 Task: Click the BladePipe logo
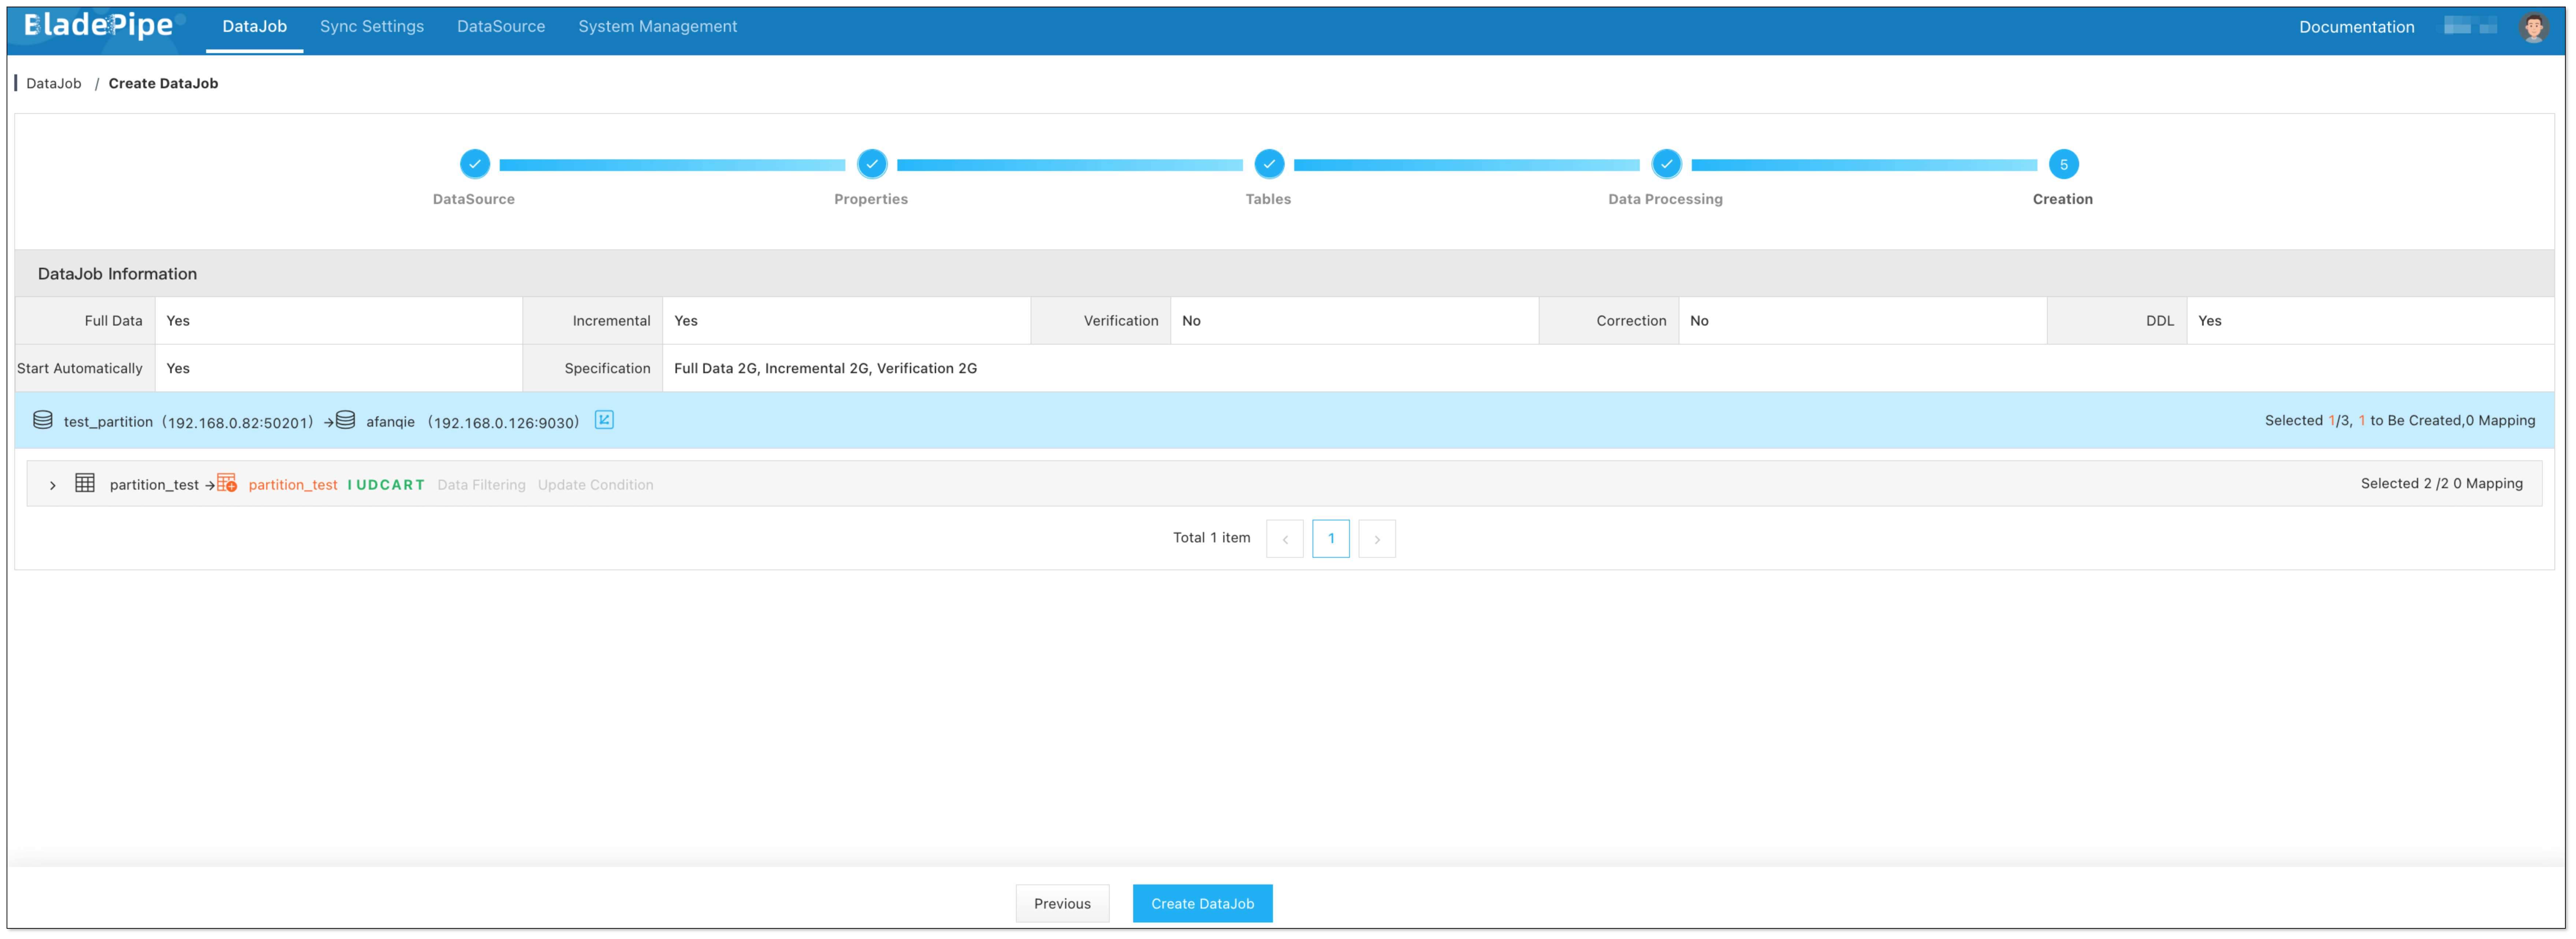pyautogui.click(x=99, y=25)
